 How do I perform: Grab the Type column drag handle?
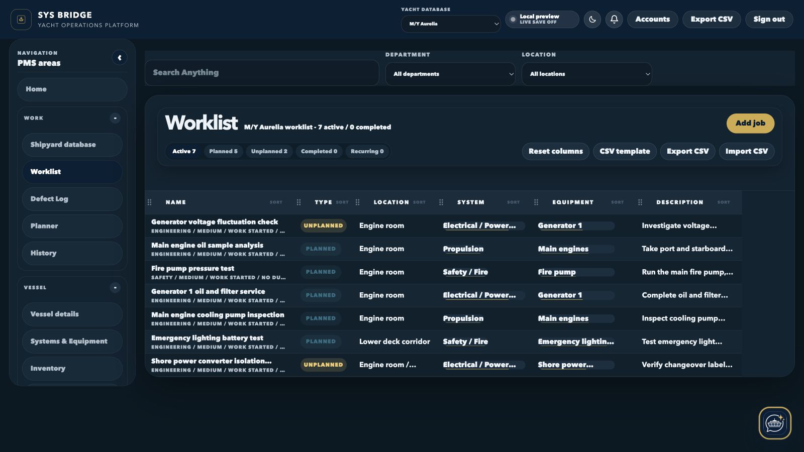pyautogui.click(x=298, y=202)
